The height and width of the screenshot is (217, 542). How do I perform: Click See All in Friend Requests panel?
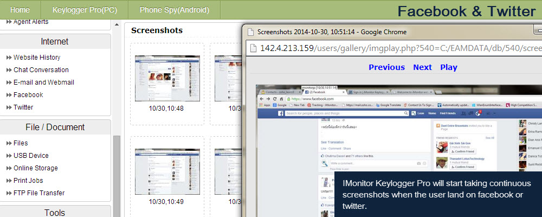click(489, 138)
